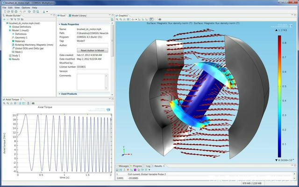The width and height of the screenshot is (299, 187).
Task: Click Zoom Box in the Graphics toolbar
Action: click(124, 19)
